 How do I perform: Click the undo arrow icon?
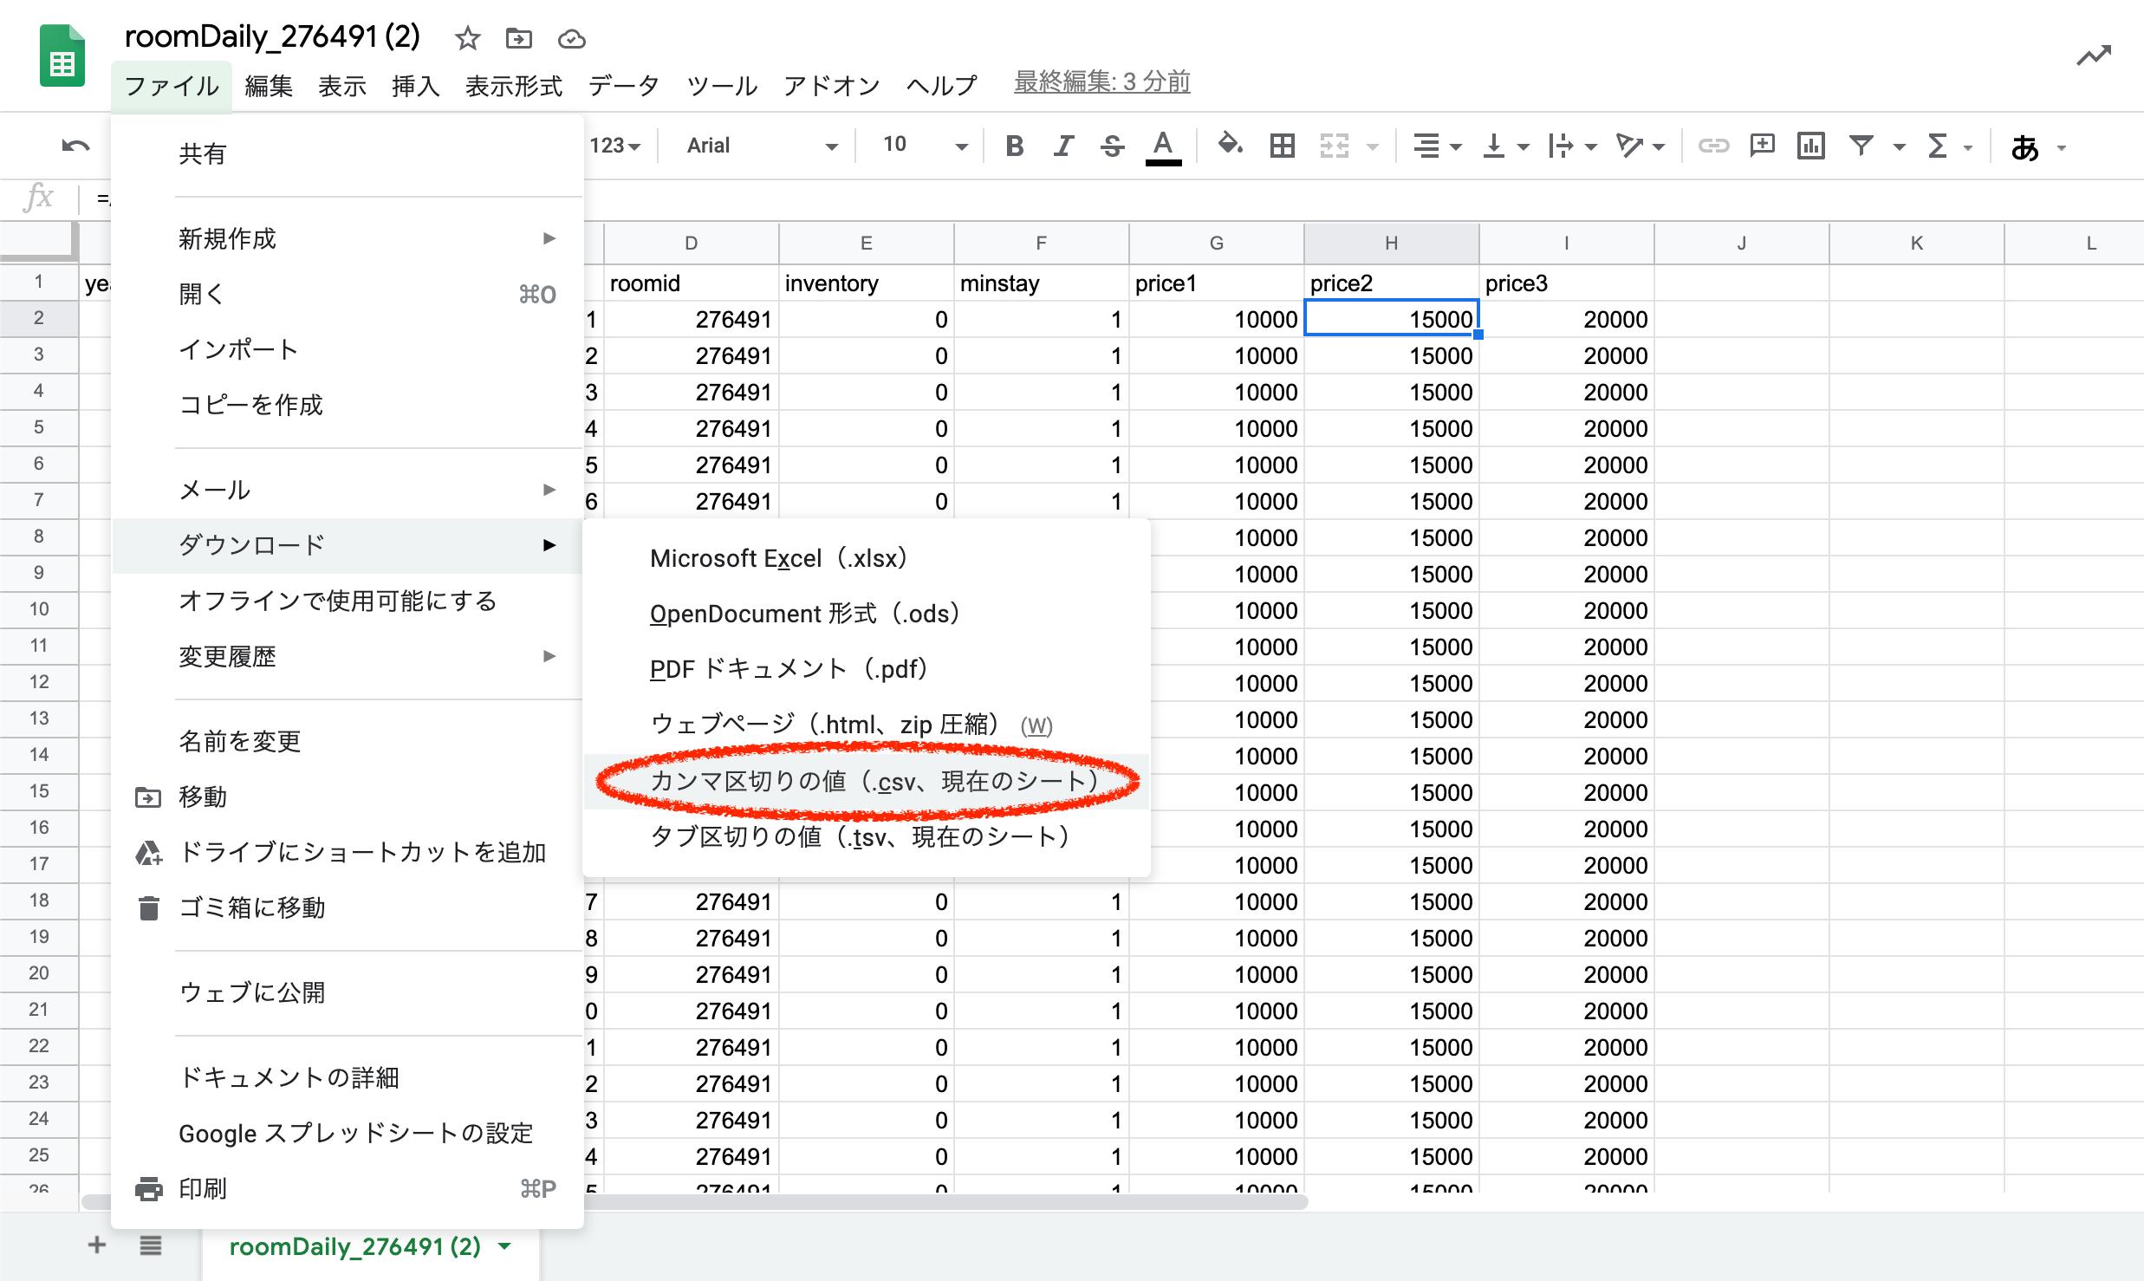click(x=75, y=146)
